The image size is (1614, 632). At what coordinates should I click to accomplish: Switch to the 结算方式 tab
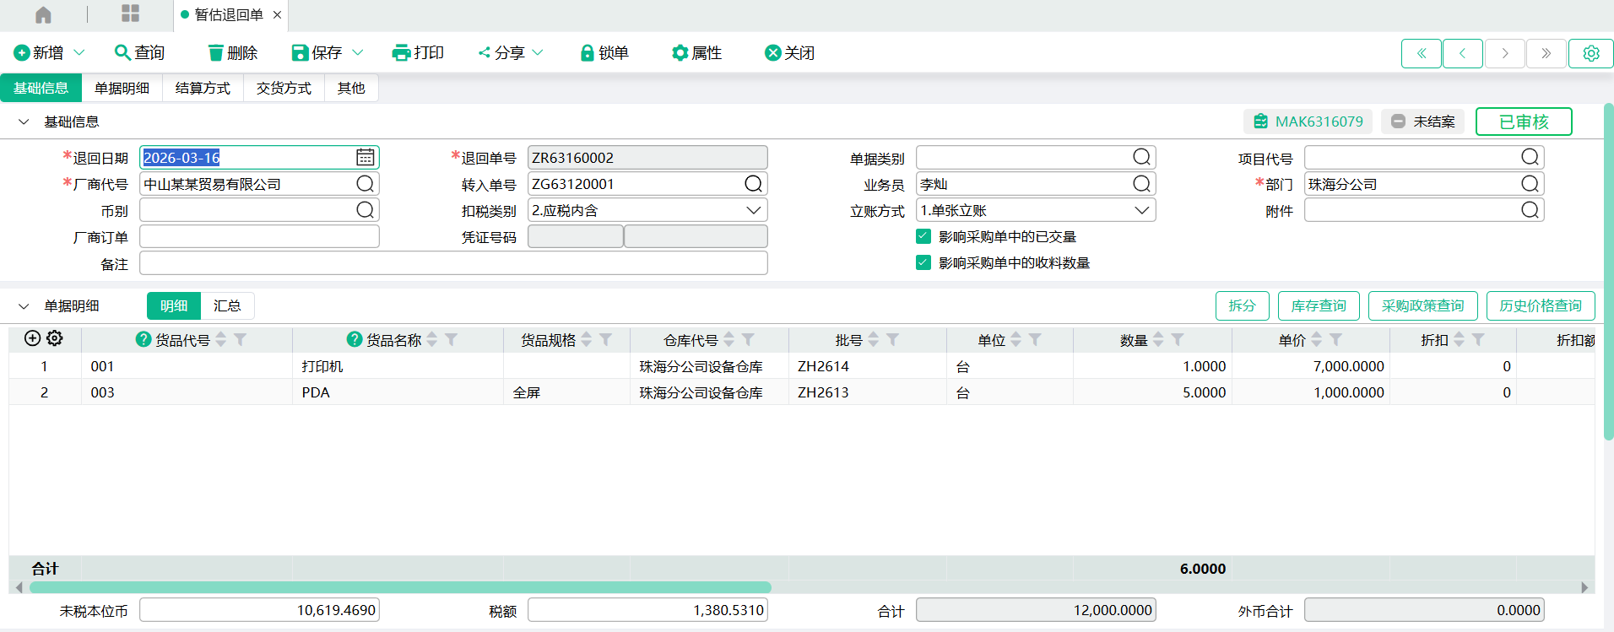point(203,88)
